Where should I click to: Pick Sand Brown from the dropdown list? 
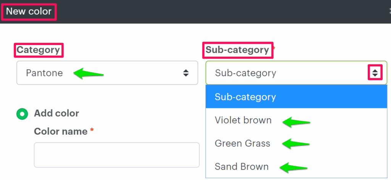pyautogui.click(x=242, y=167)
